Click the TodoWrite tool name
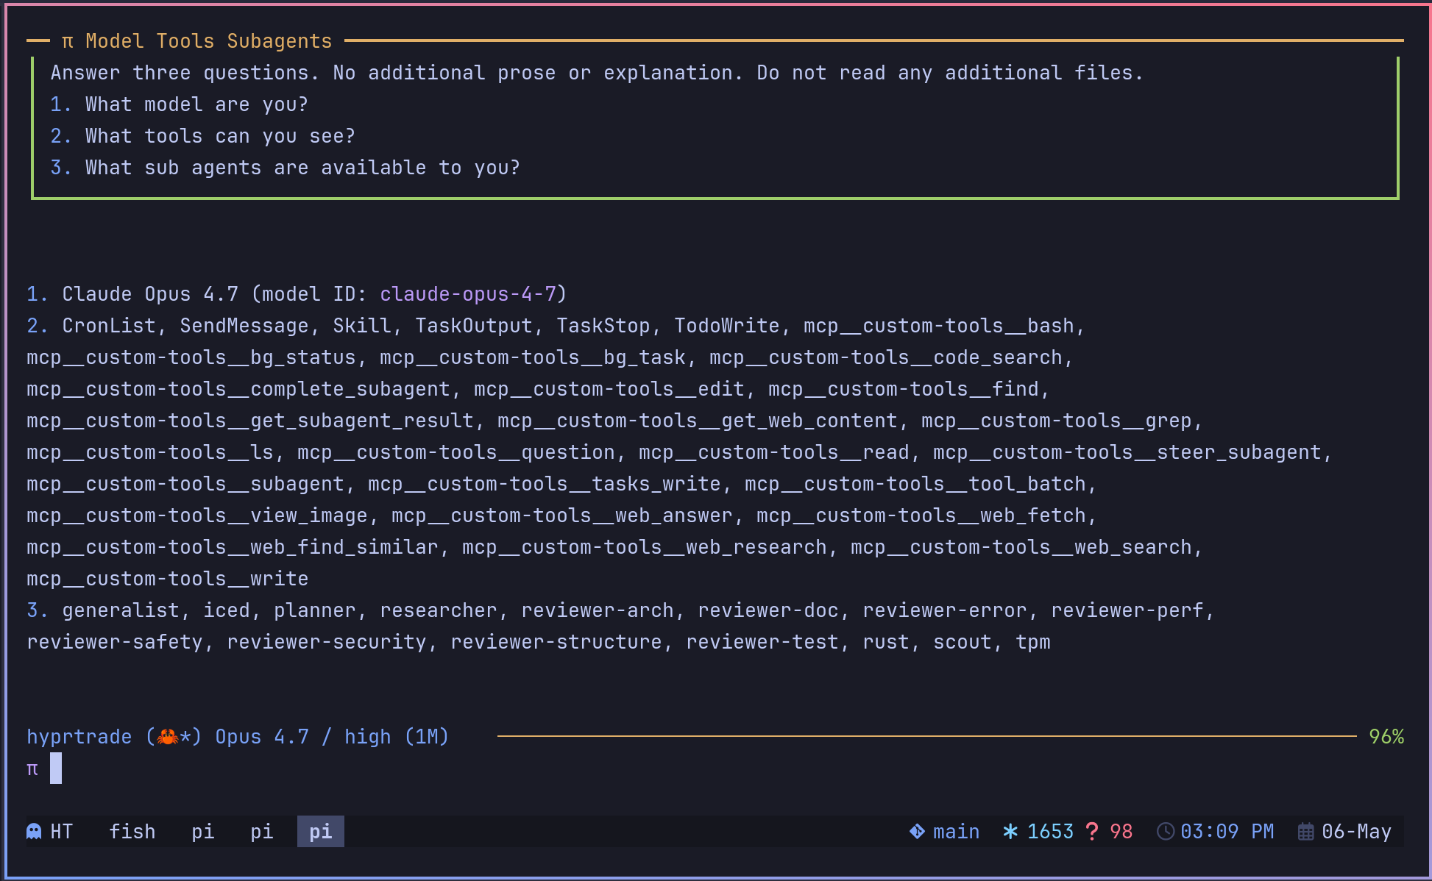 pos(727,326)
